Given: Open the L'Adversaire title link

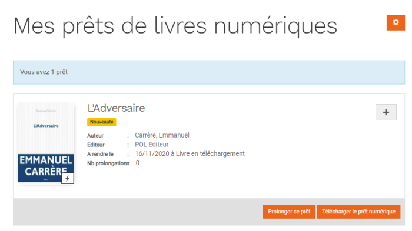Looking at the screenshot, I should pos(116,108).
